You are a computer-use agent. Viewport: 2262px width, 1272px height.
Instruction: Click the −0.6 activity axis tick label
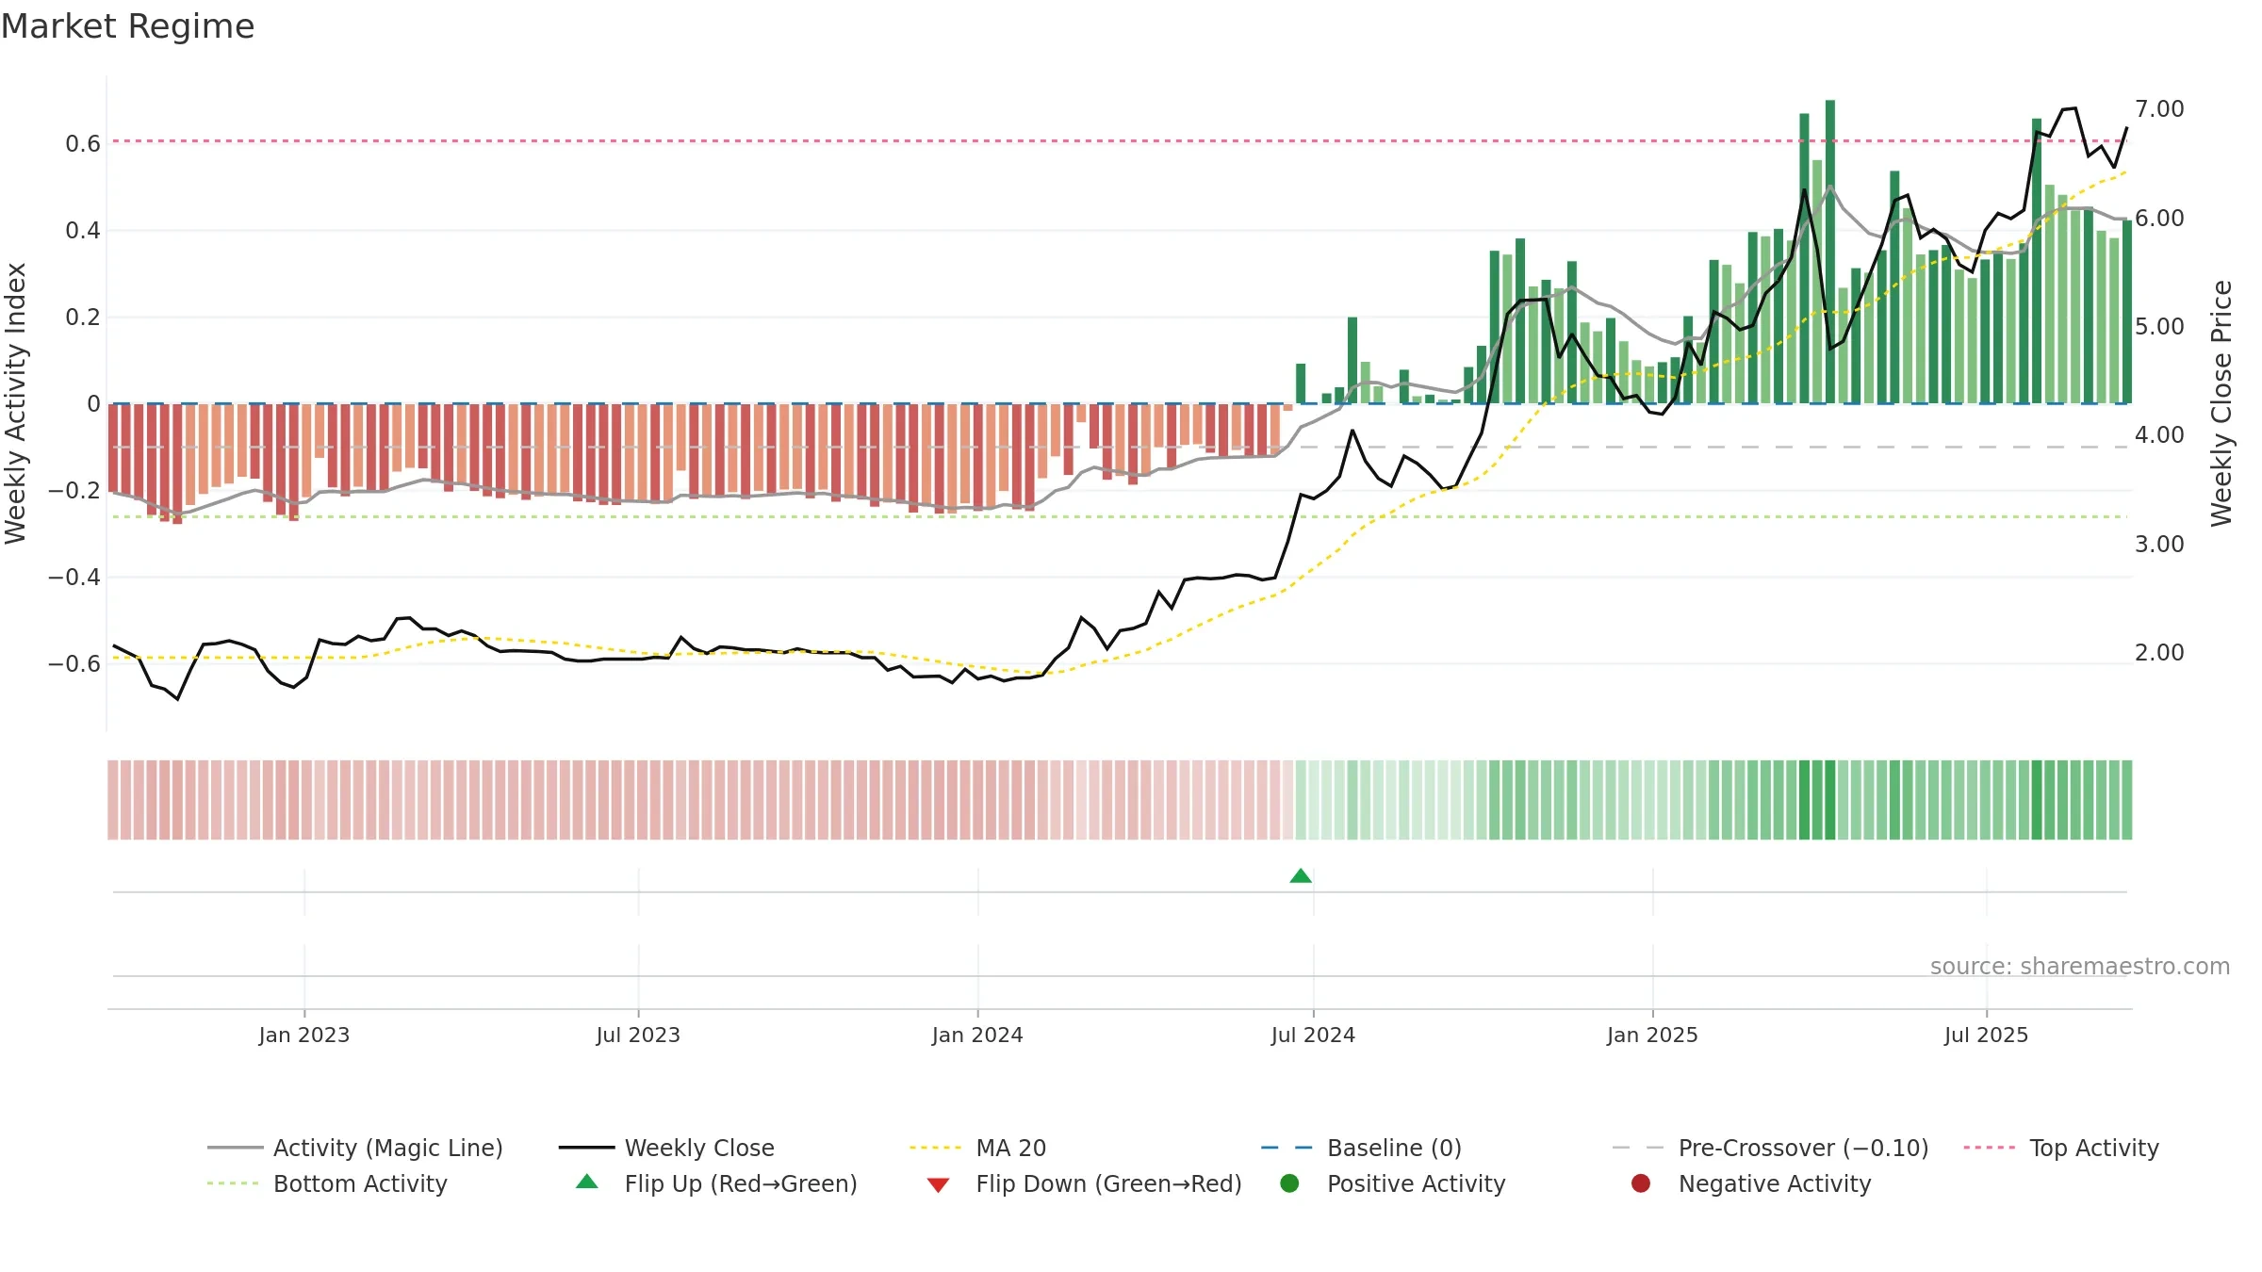pos(74,663)
